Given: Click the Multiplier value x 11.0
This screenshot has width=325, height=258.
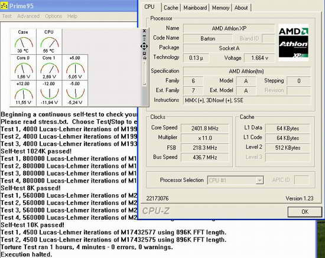Looking at the screenshot, I should tap(205, 138).
